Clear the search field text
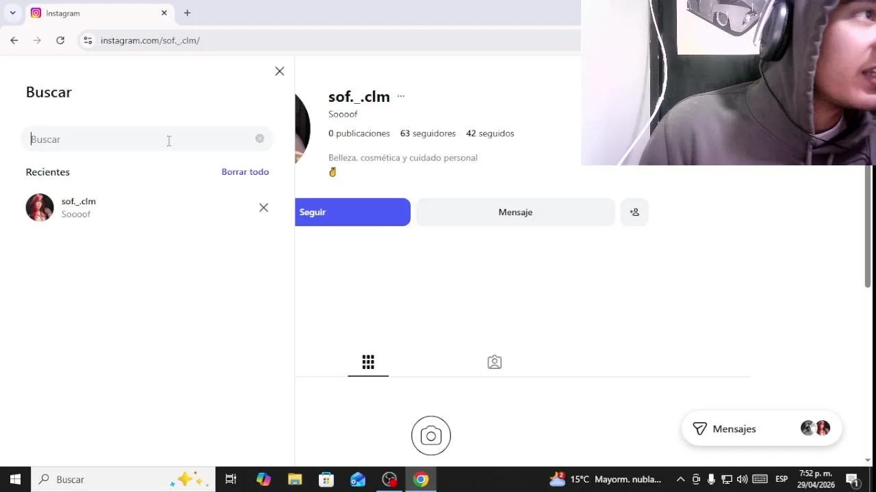Viewport: 876px width, 492px height. click(259, 139)
